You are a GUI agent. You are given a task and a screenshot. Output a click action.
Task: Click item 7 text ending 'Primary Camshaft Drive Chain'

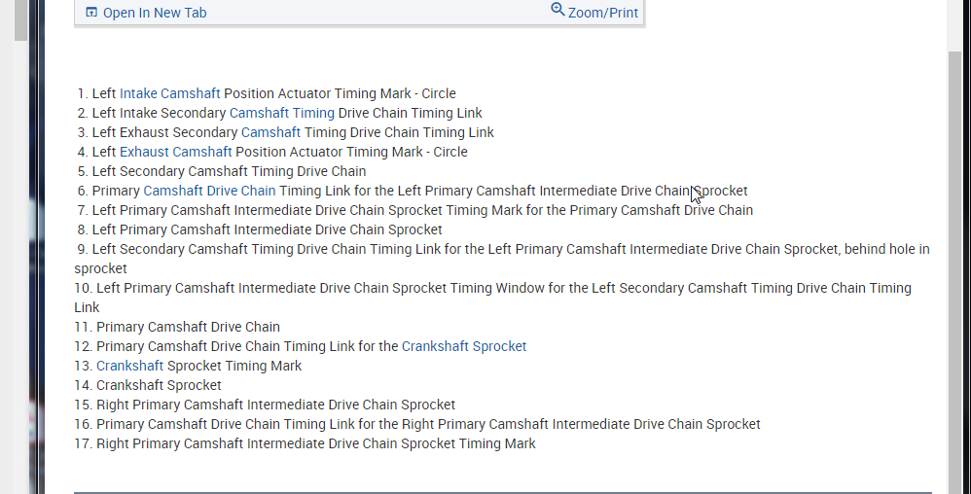(x=422, y=210)
